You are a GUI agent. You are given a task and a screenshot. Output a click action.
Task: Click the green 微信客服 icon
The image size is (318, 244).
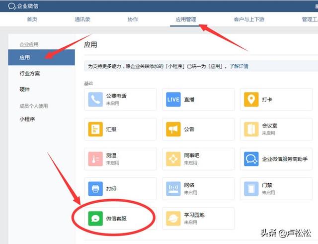pos(94,218)
